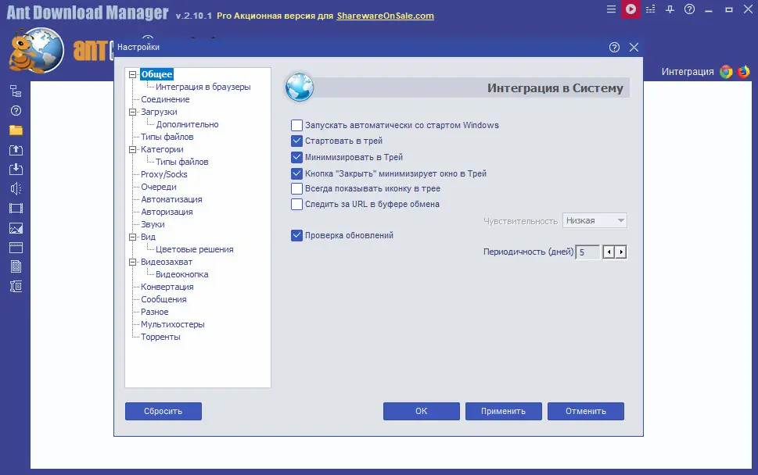Click the Firefox integration icon
This screenshot has height=475, width=758.
[x=743, y=72]
